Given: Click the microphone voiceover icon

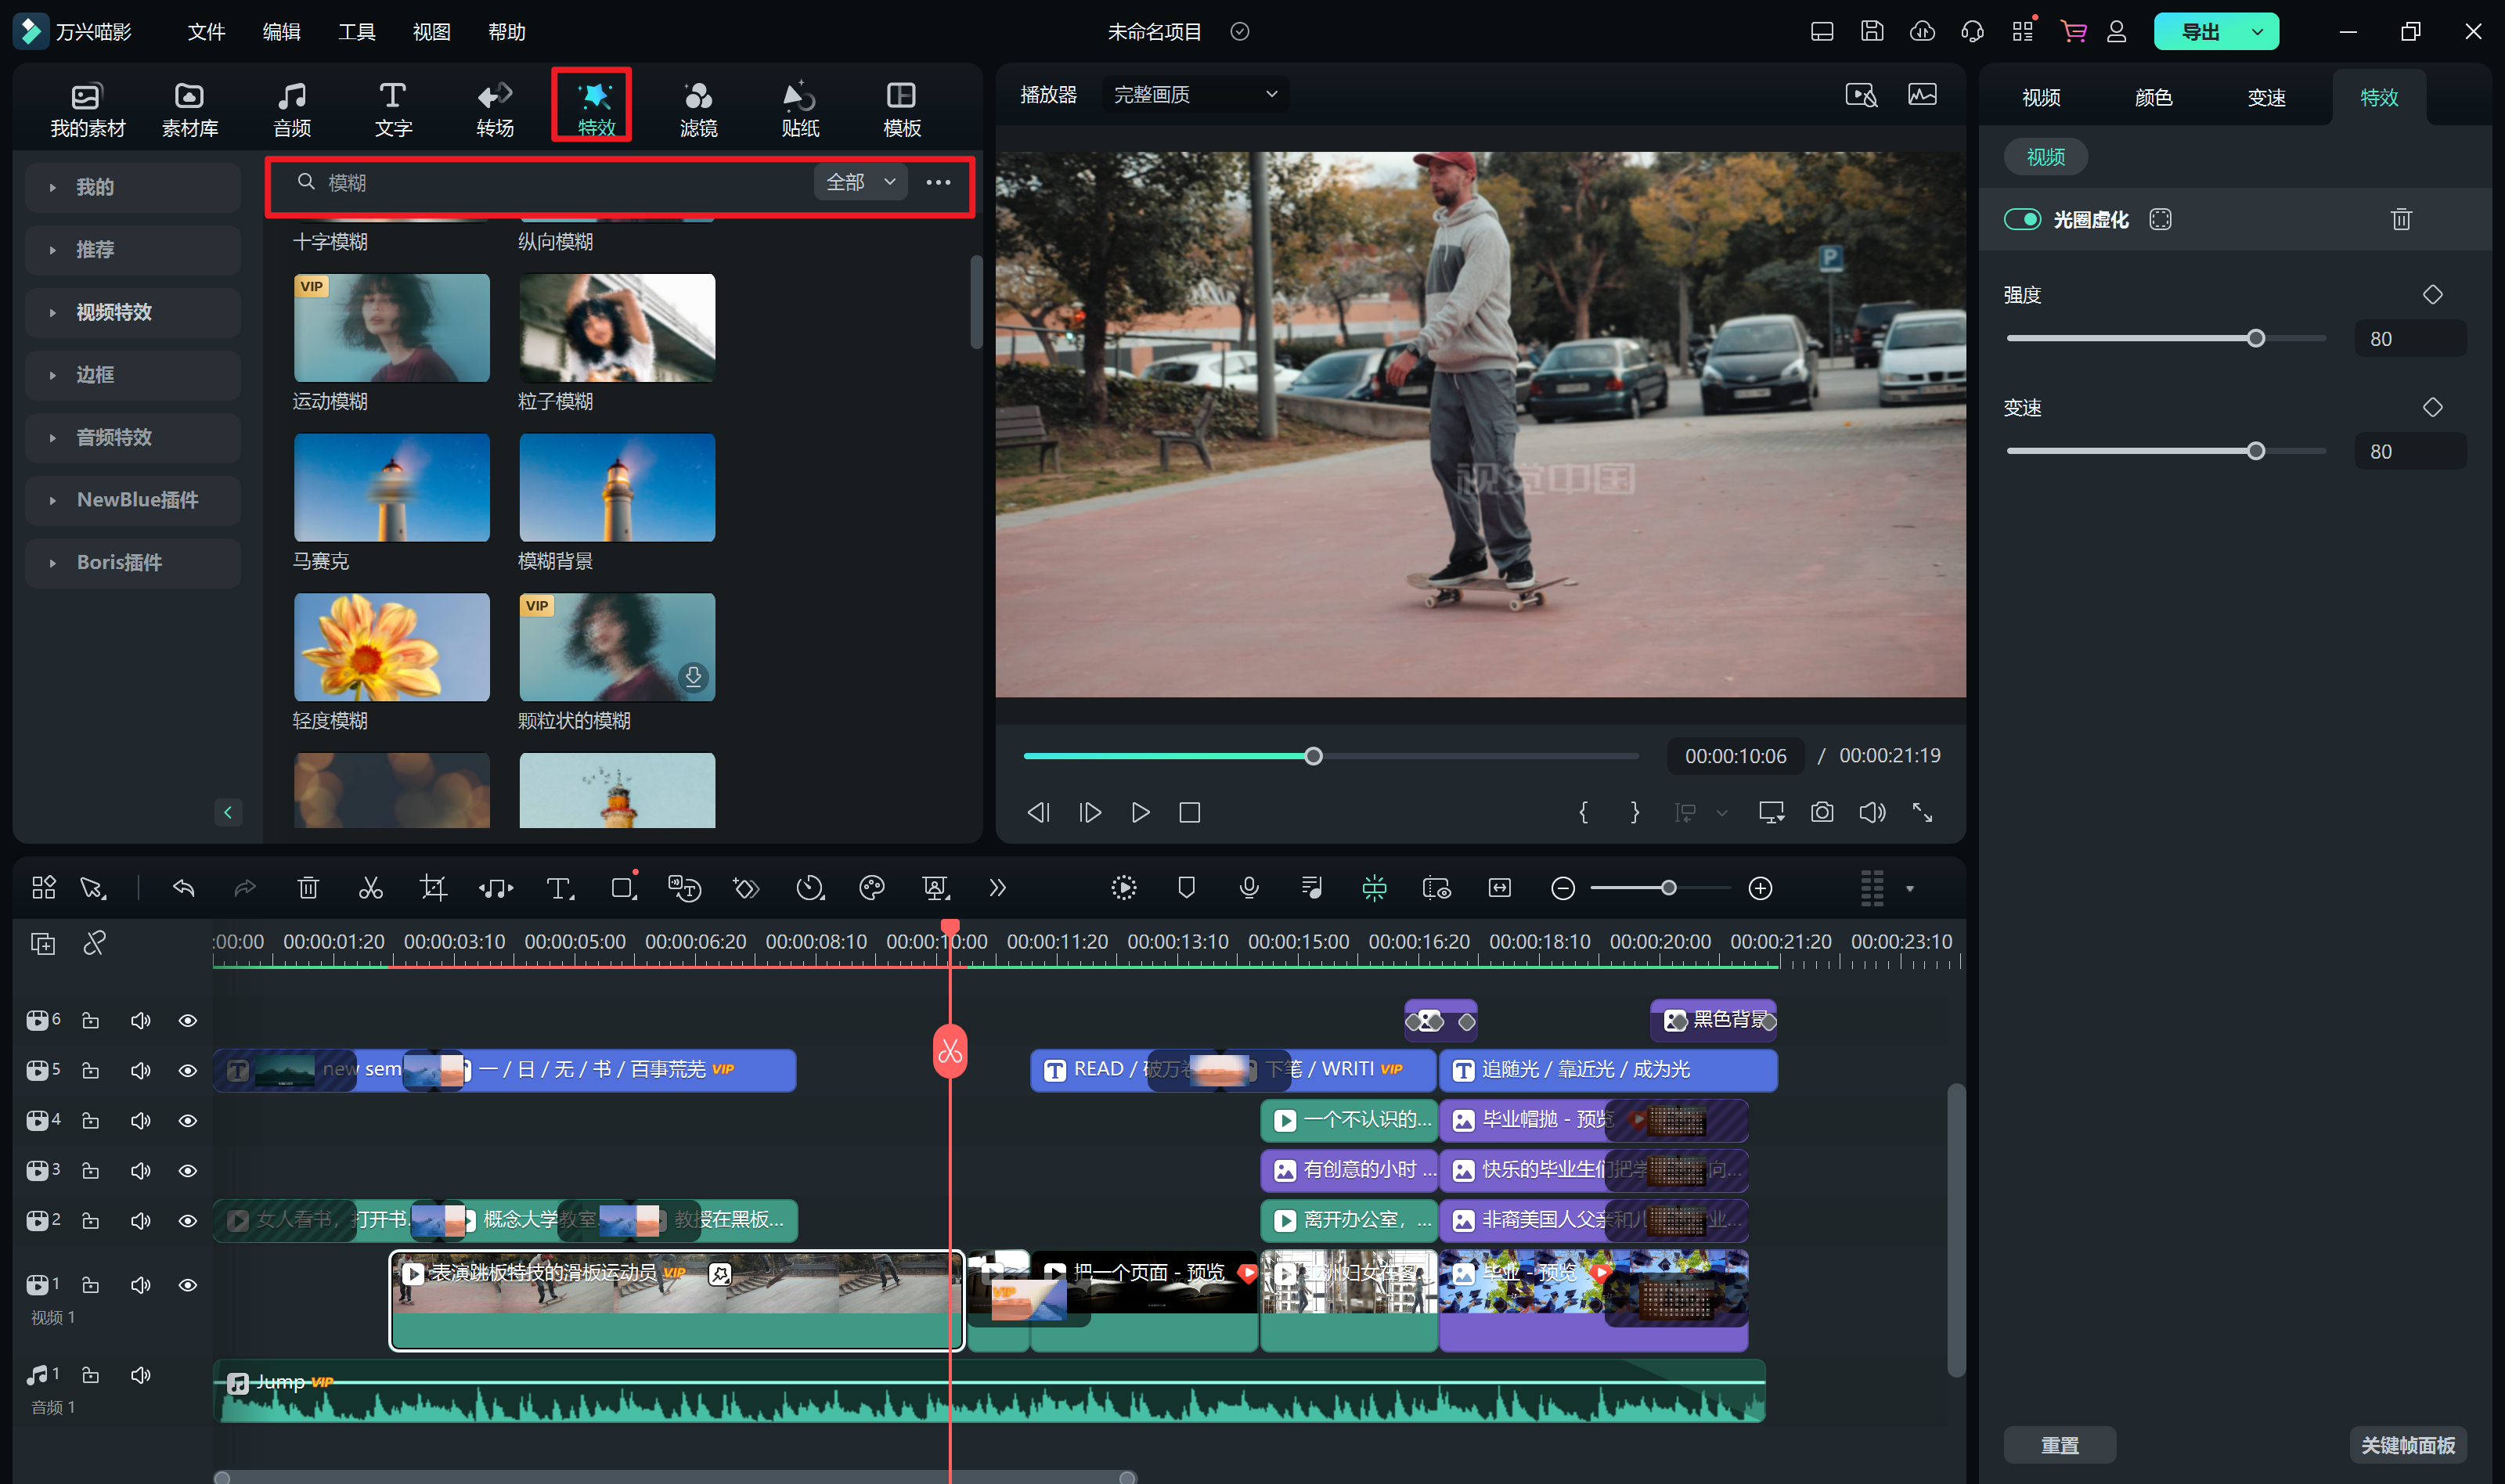Looking at the screenshot, I should (x=1249, y=888).
